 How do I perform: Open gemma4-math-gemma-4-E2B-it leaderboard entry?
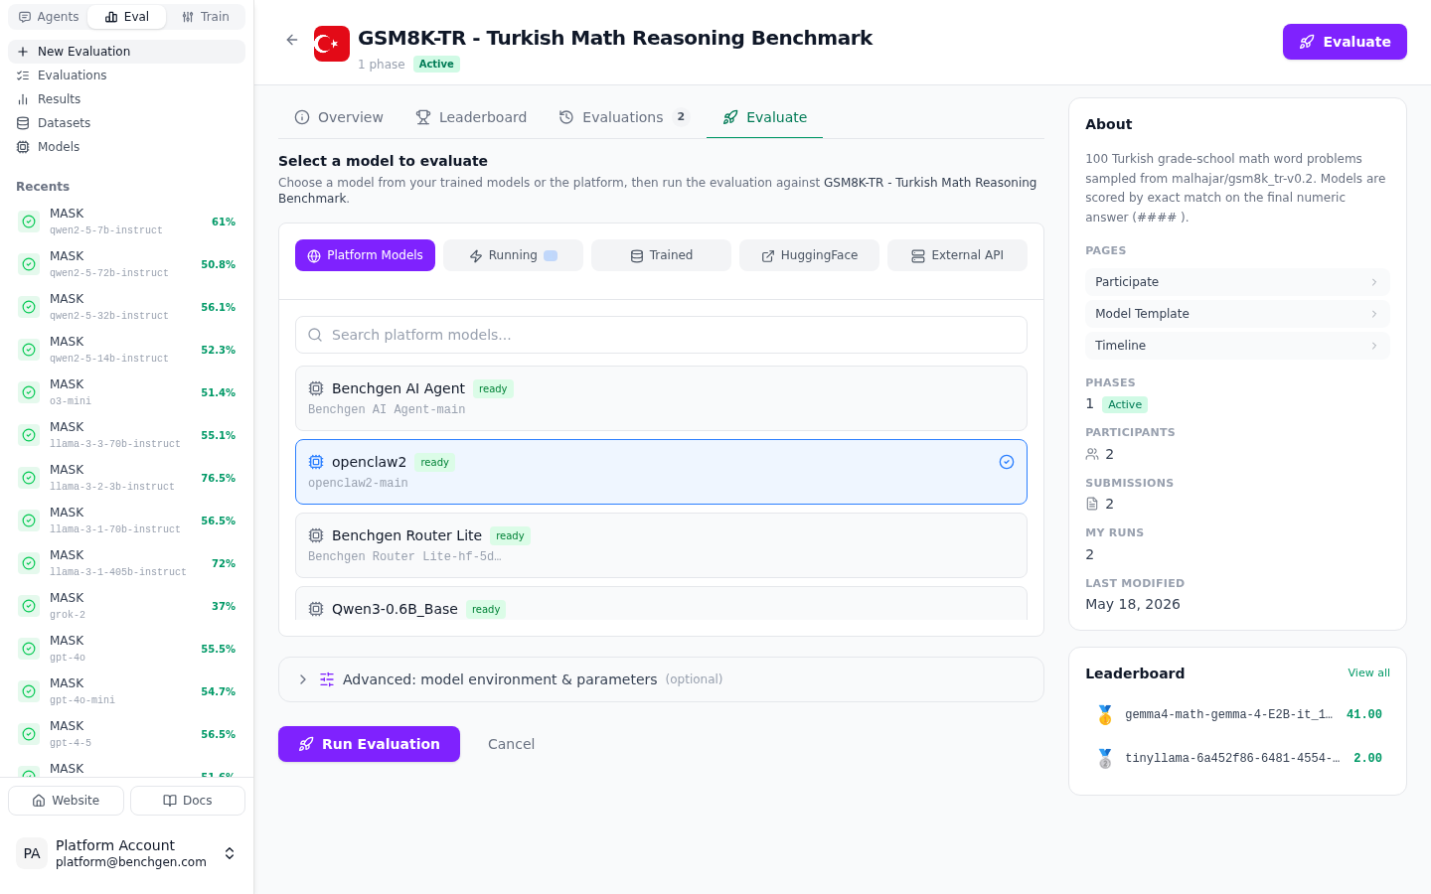pos(1237,714)
